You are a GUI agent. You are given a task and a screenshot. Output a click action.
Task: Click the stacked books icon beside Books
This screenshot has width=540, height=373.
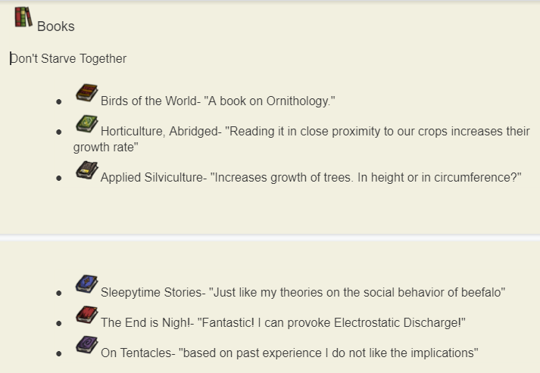pos(23,18)
